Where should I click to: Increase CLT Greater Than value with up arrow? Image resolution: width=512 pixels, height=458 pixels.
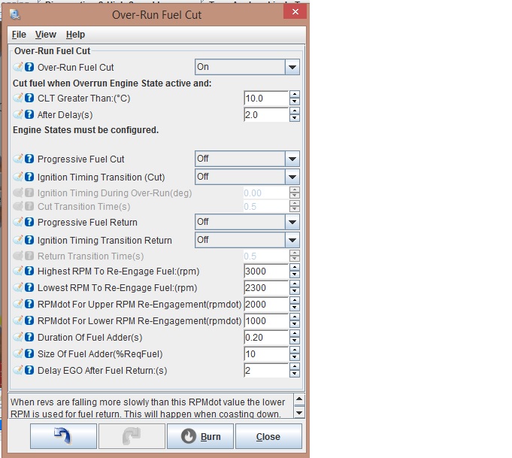point(295,95)
